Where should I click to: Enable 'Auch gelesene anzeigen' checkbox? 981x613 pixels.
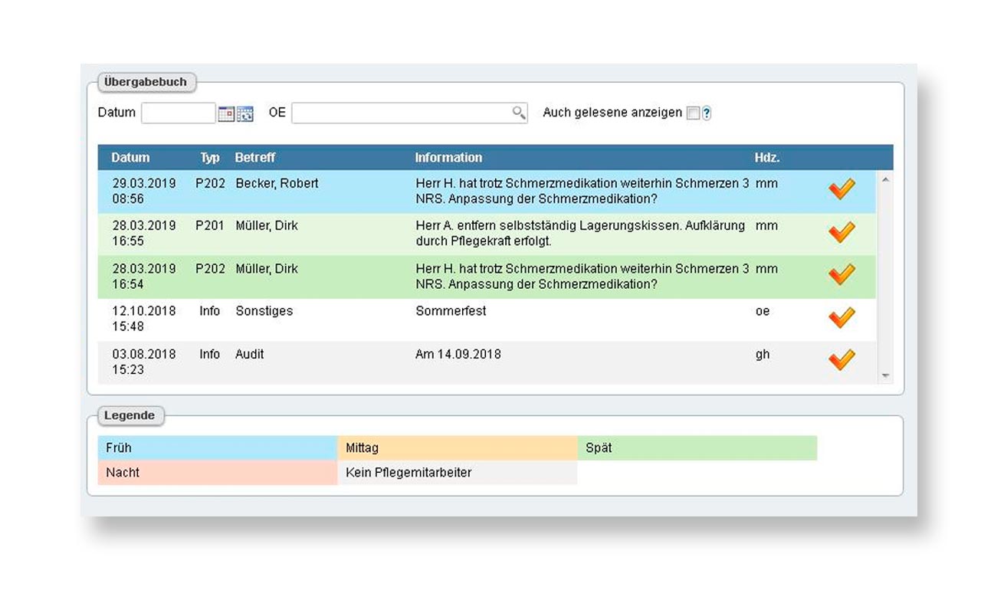(693, 113)
